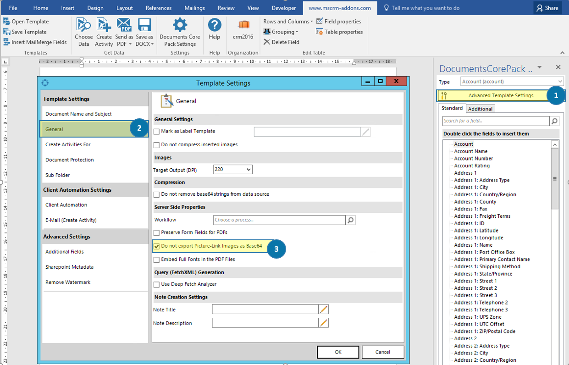Enable Mark as Label Template checkbox

pos(157,132)
